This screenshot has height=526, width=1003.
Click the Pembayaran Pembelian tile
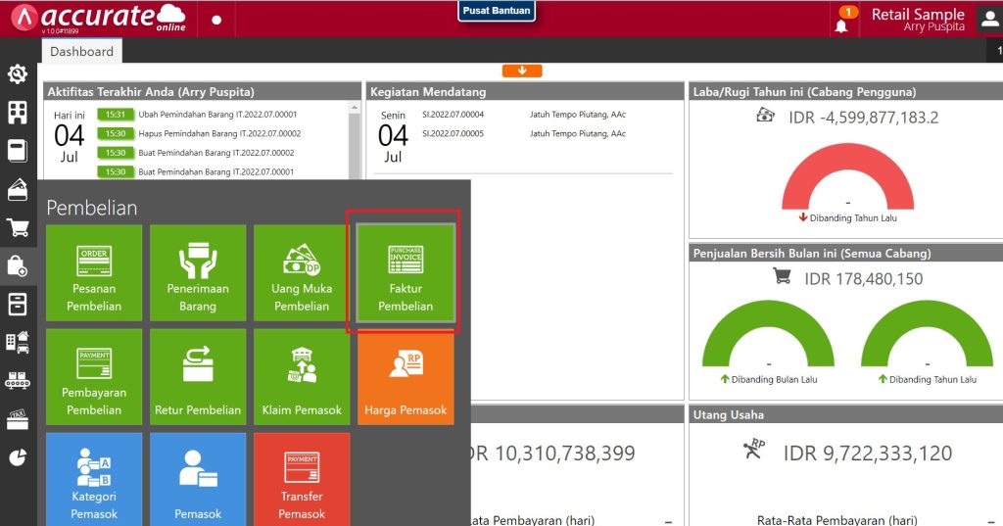94,377
